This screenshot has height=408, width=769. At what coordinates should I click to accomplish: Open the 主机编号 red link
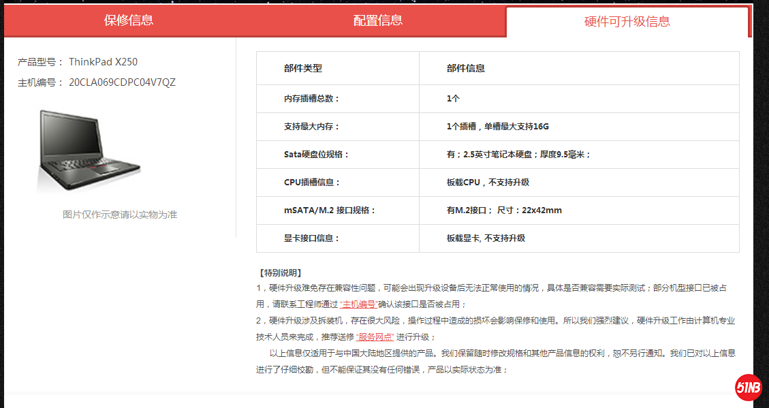358,304
